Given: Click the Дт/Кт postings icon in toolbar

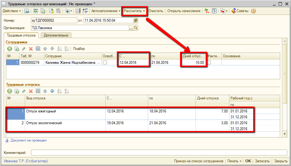Looking at the screenshot, I should (207, 11).
